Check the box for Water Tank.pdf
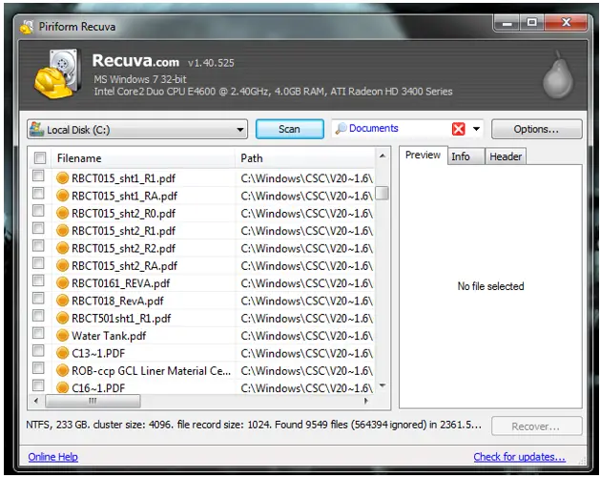The image size is (600, 478). (x=38, y=333)
